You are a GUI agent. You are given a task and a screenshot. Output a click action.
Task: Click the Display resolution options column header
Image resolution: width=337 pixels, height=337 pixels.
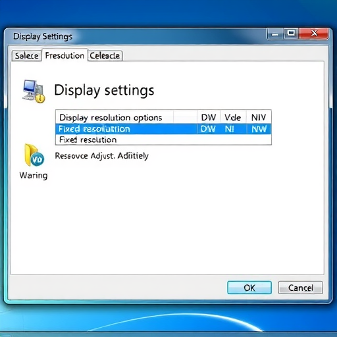click(x=115, y=118)
